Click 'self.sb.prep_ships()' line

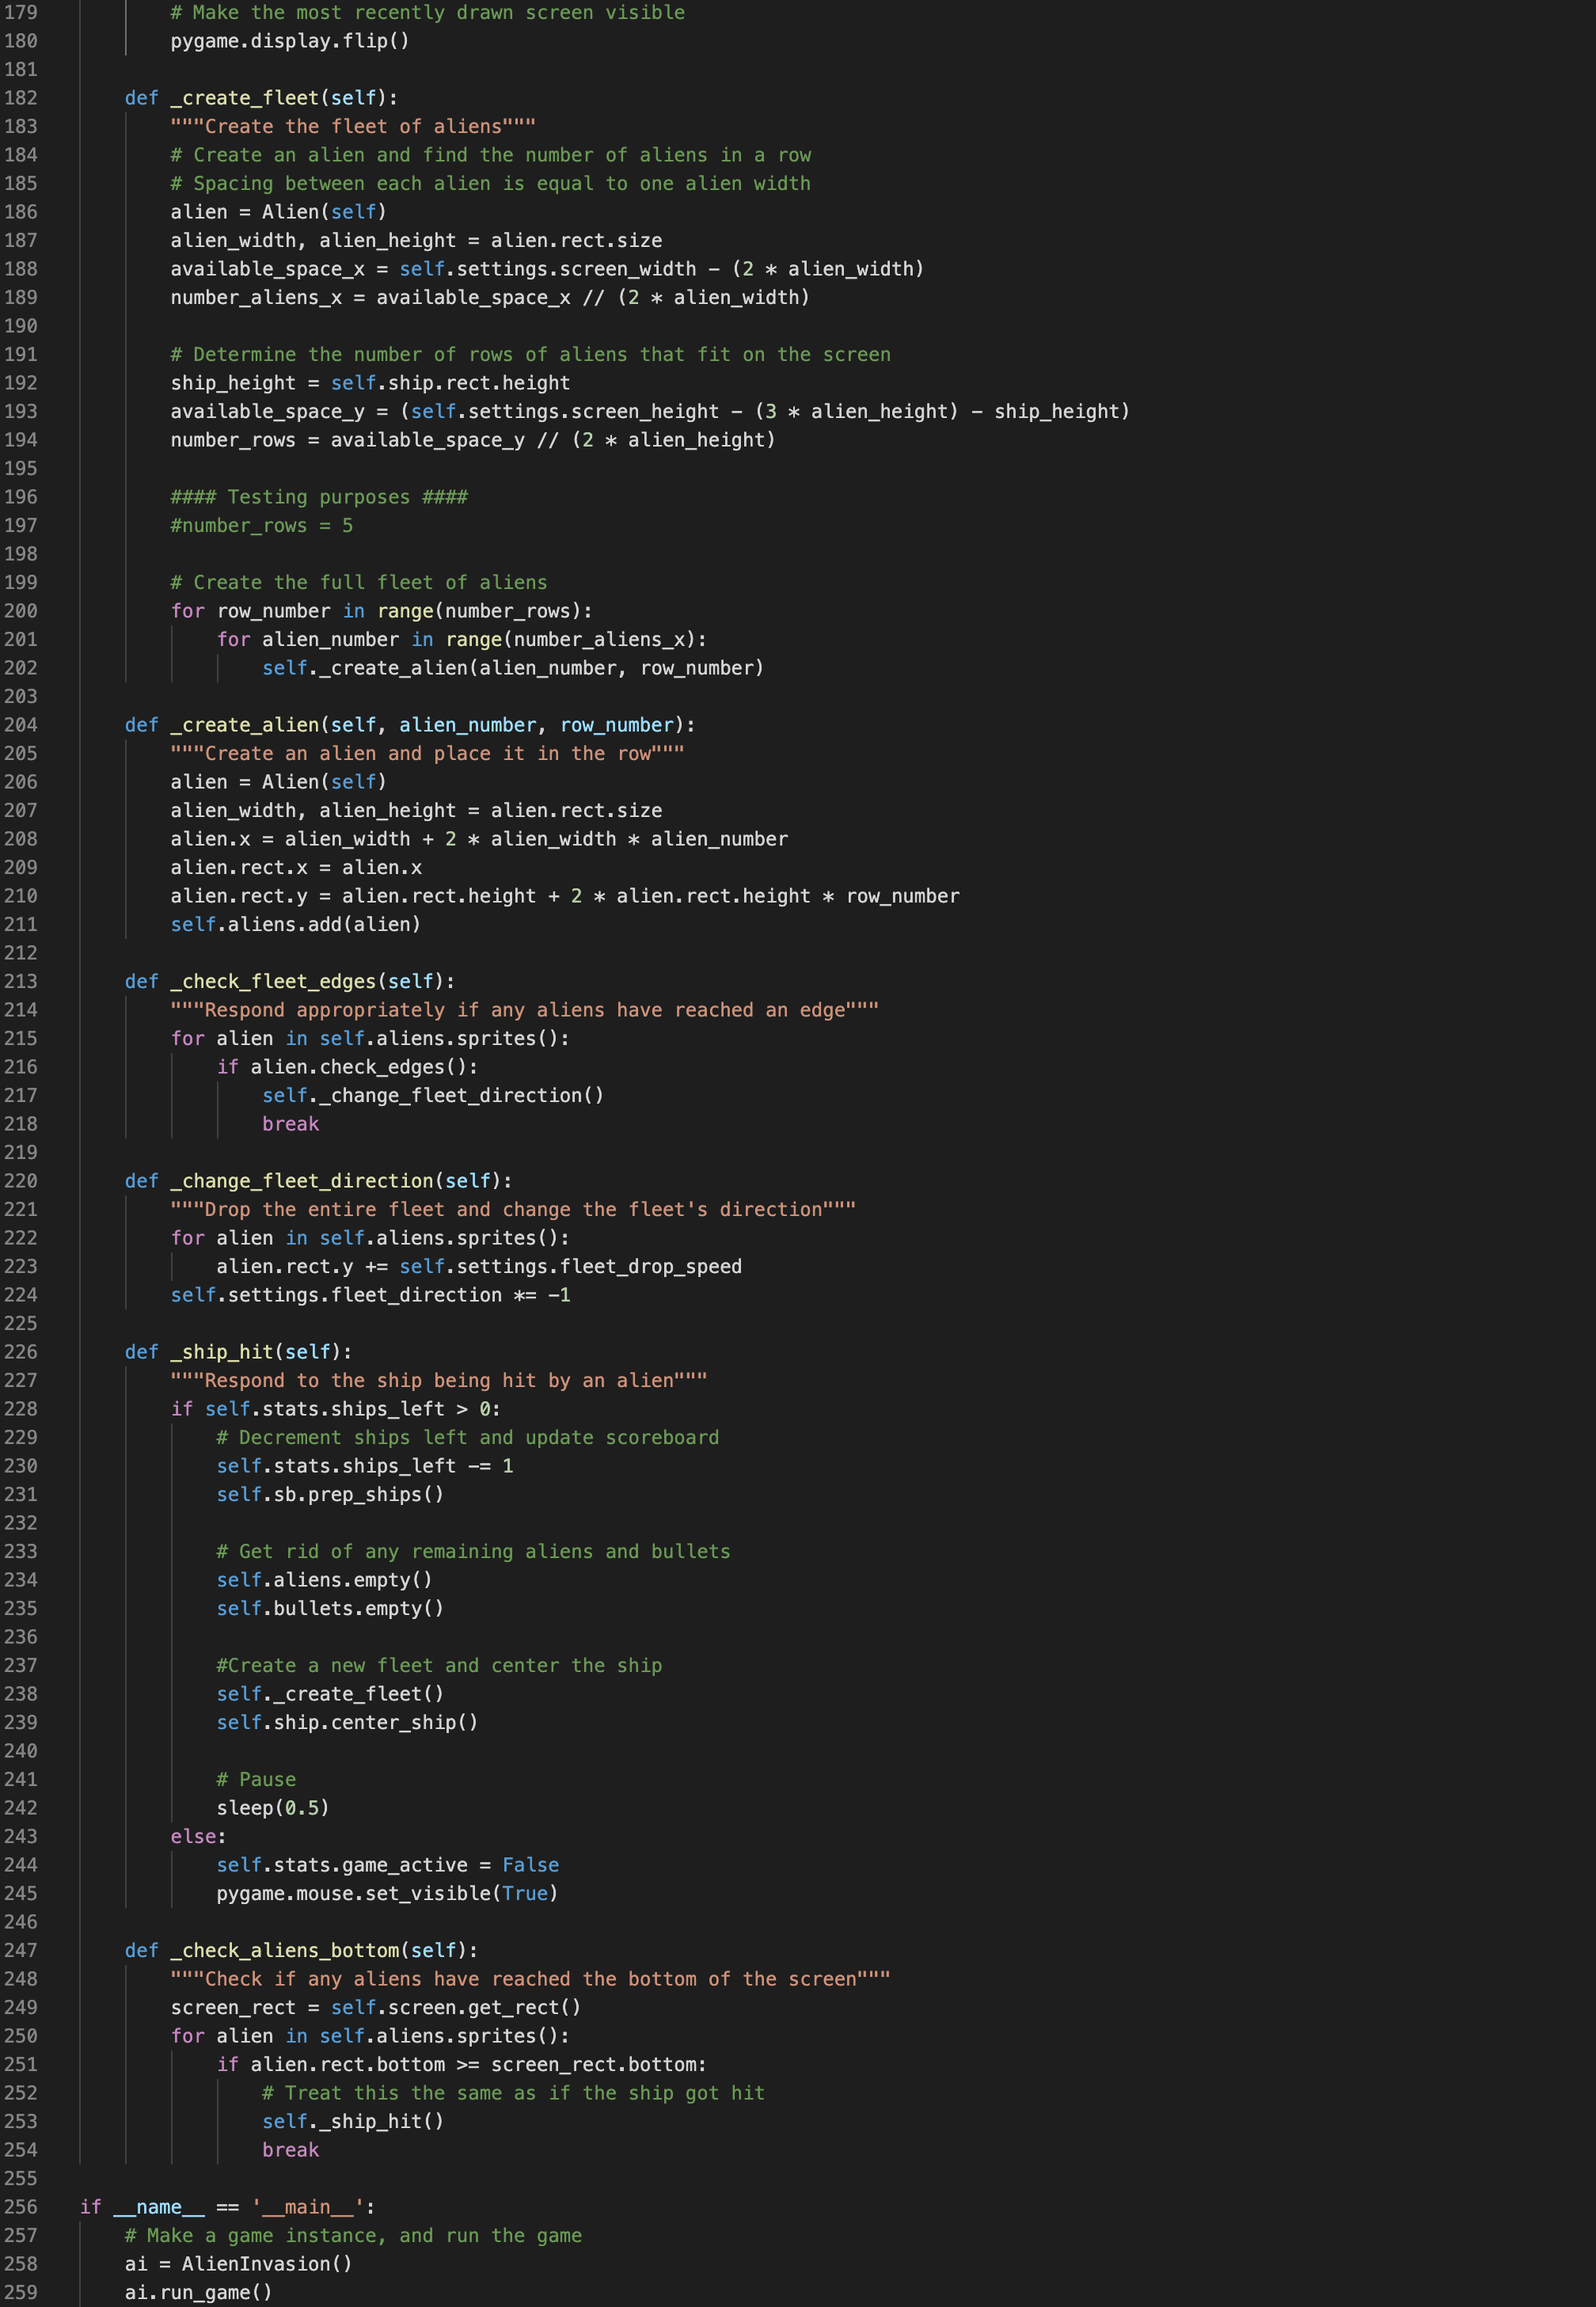point(330,1495)
